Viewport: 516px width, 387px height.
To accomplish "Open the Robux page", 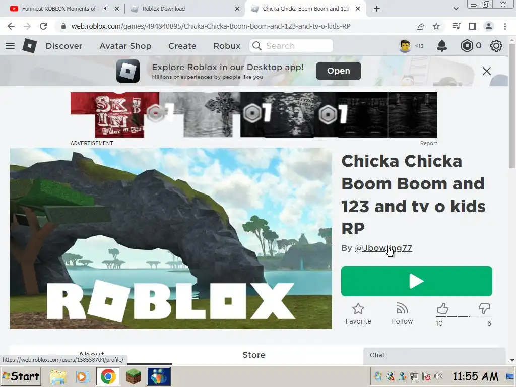I will pos(227,46).
